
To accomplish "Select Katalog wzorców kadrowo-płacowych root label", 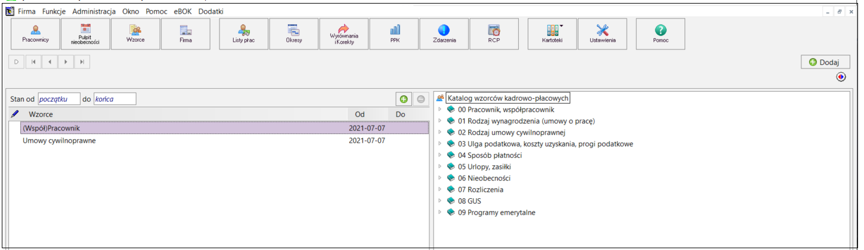I will tap(509, 98).
